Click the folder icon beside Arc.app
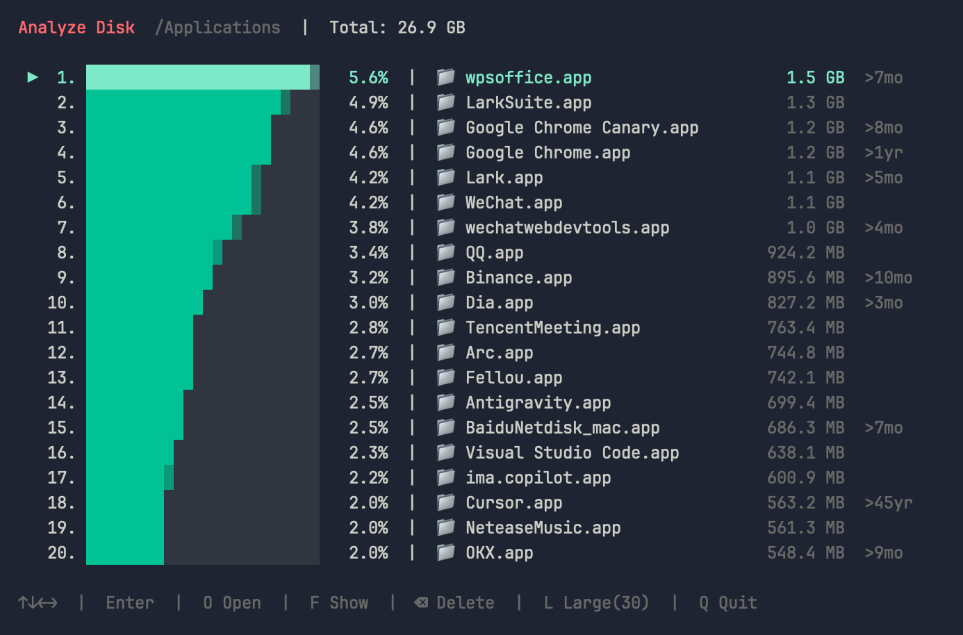This screenshot has height=635, width=963. [x=445, y=352]
